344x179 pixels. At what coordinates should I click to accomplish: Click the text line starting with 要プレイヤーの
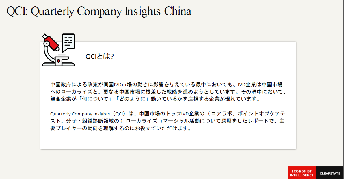[121, 128]
